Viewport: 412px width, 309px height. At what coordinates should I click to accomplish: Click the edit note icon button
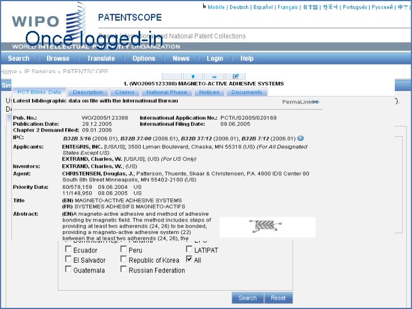235,77
